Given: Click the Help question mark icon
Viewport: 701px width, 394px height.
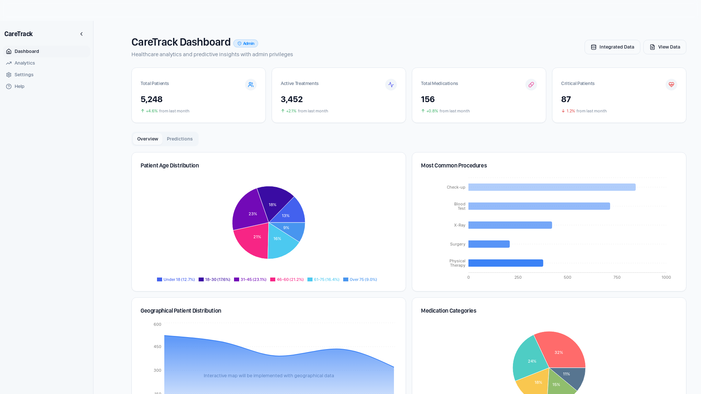Looking at the screenshot, I should [9, 86].
